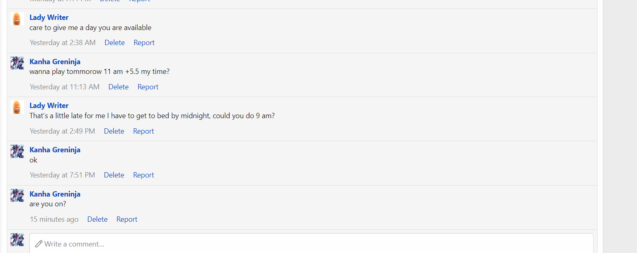Viewport: 637px width, 253px height.
Task: Click Kanha Greninja avatar on tomorrow 11 am comment
Action: 17,63
